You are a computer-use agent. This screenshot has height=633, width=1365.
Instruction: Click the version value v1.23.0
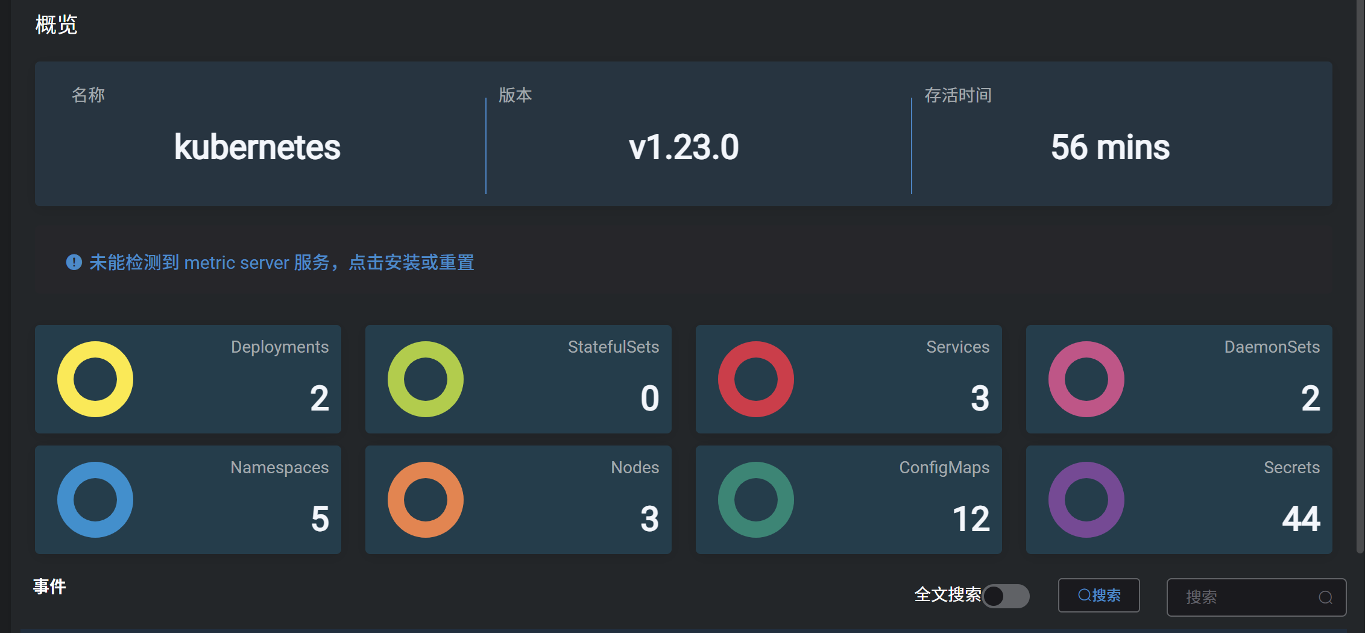tap(684, 147)
